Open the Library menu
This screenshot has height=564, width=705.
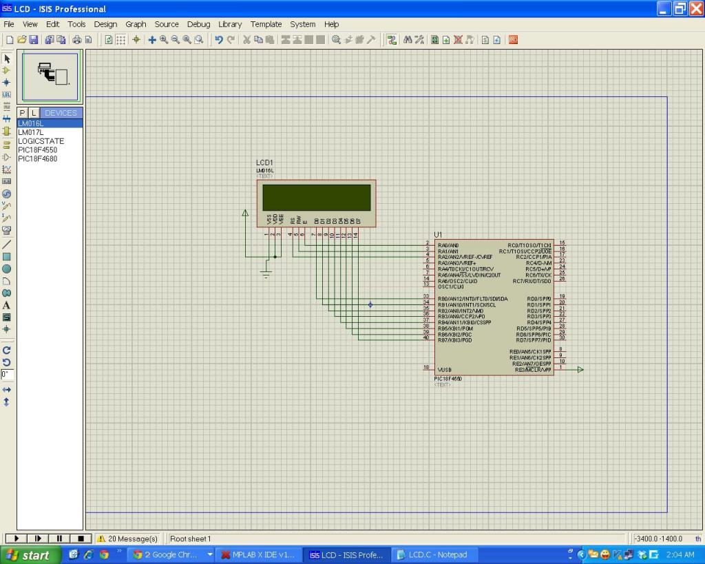230,24
